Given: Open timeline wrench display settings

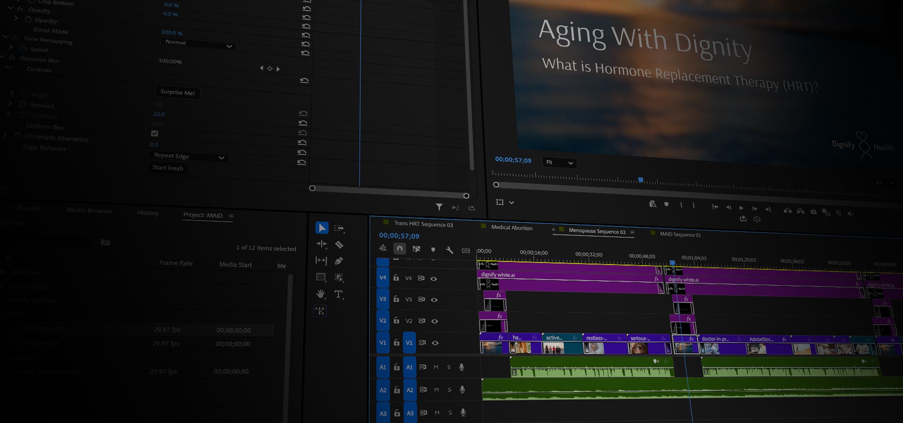Looking at the screenshot, I should (450, 250).
